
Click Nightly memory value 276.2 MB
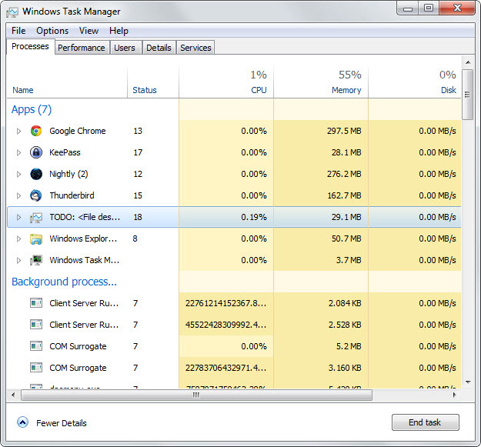point(344,174)
